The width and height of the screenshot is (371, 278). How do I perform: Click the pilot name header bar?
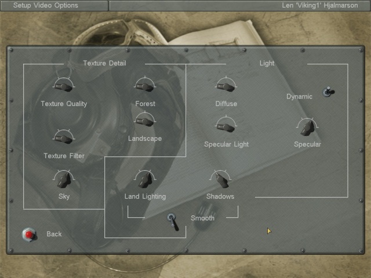(239, 5)
